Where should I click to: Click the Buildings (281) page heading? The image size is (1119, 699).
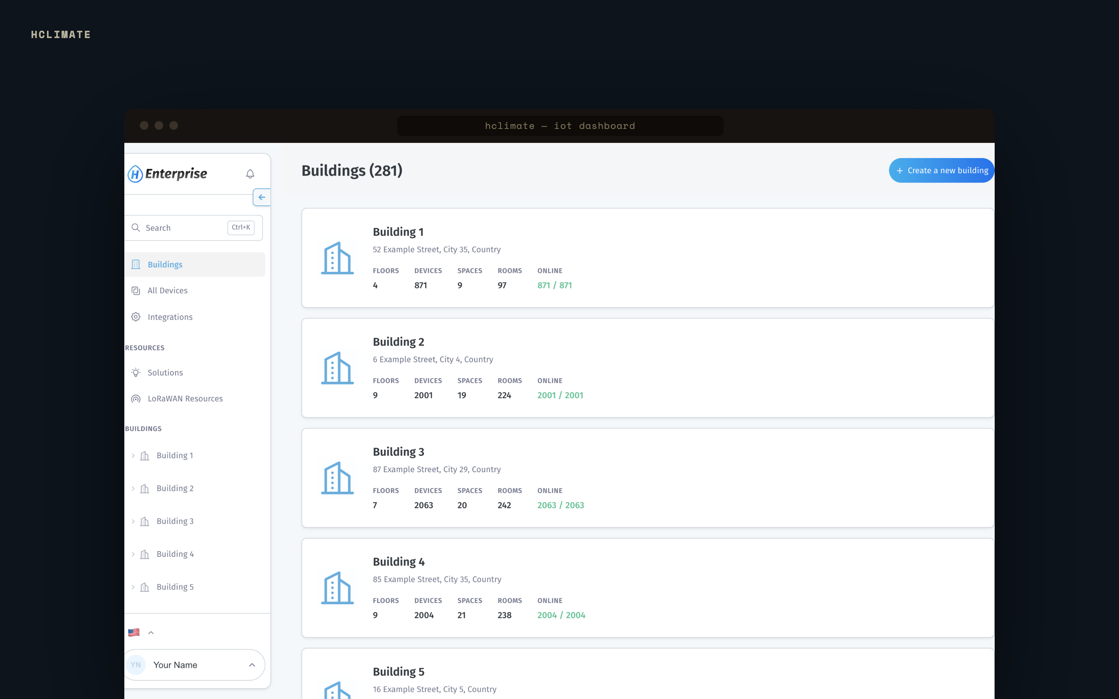click(x=352, y=170)
